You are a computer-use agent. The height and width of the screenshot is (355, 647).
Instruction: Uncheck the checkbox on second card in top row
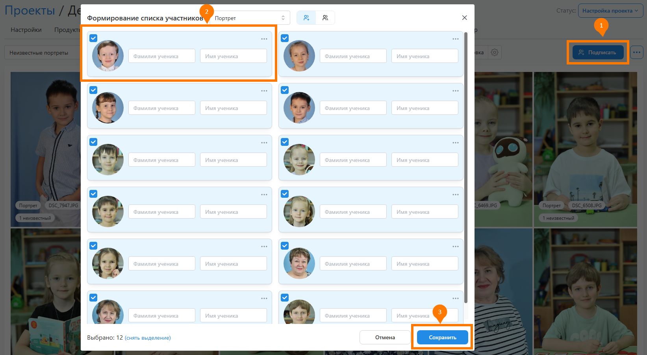[285, 38]
